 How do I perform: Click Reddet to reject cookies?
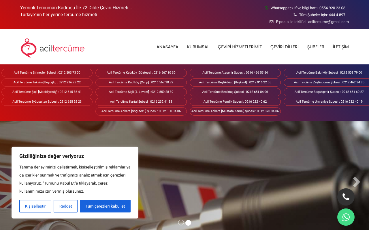click(65, 206)
